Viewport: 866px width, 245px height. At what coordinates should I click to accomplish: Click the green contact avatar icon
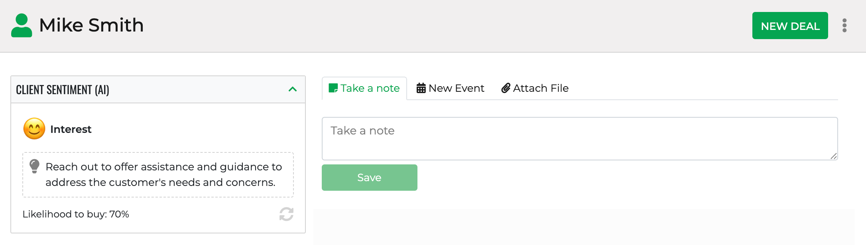coord(22,26)
